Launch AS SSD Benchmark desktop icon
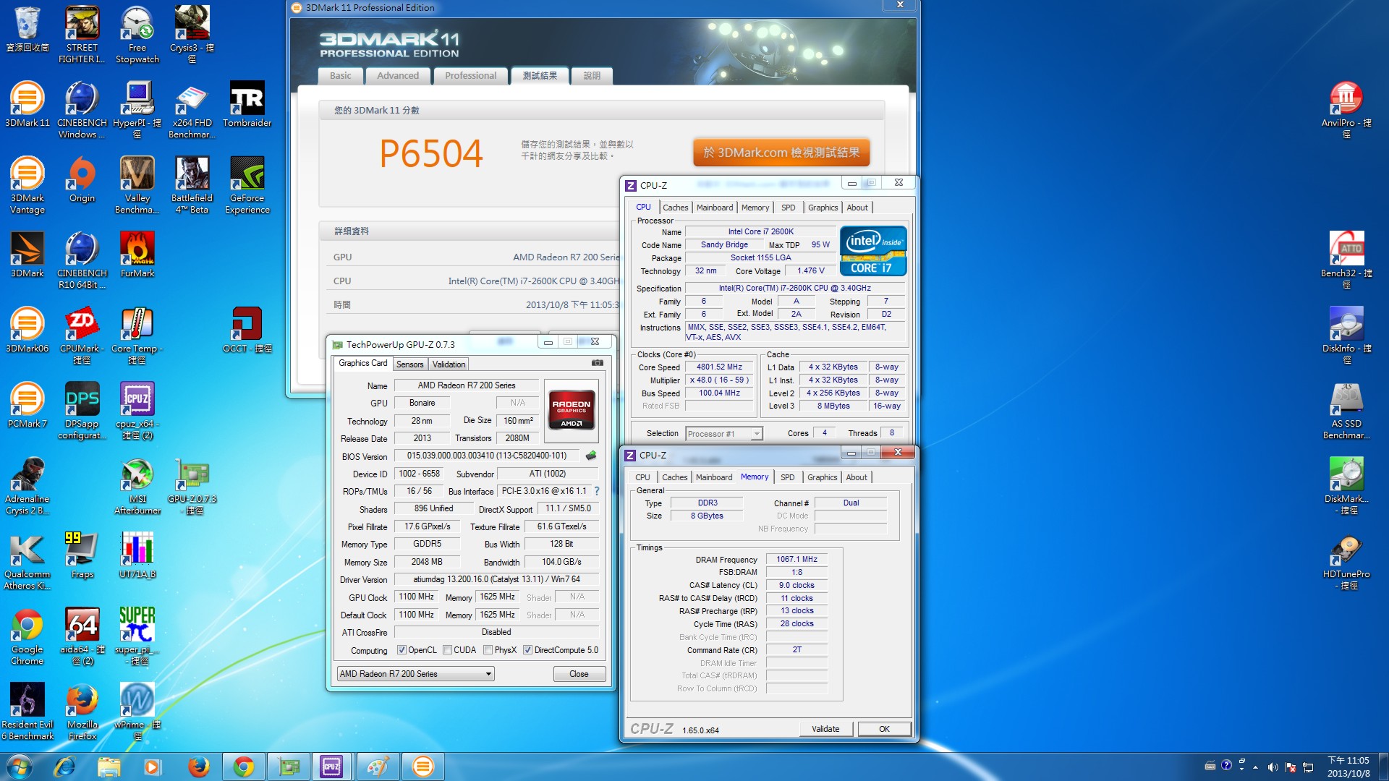This screenshot has height=781, width=1389. pyautogui.click(x=1346, y=411)
